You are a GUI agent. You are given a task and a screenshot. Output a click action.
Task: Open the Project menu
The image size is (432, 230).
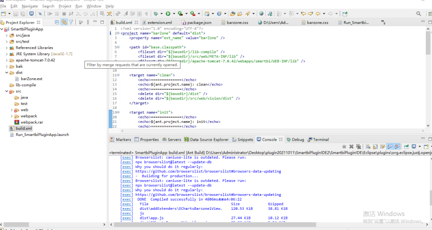65,6
